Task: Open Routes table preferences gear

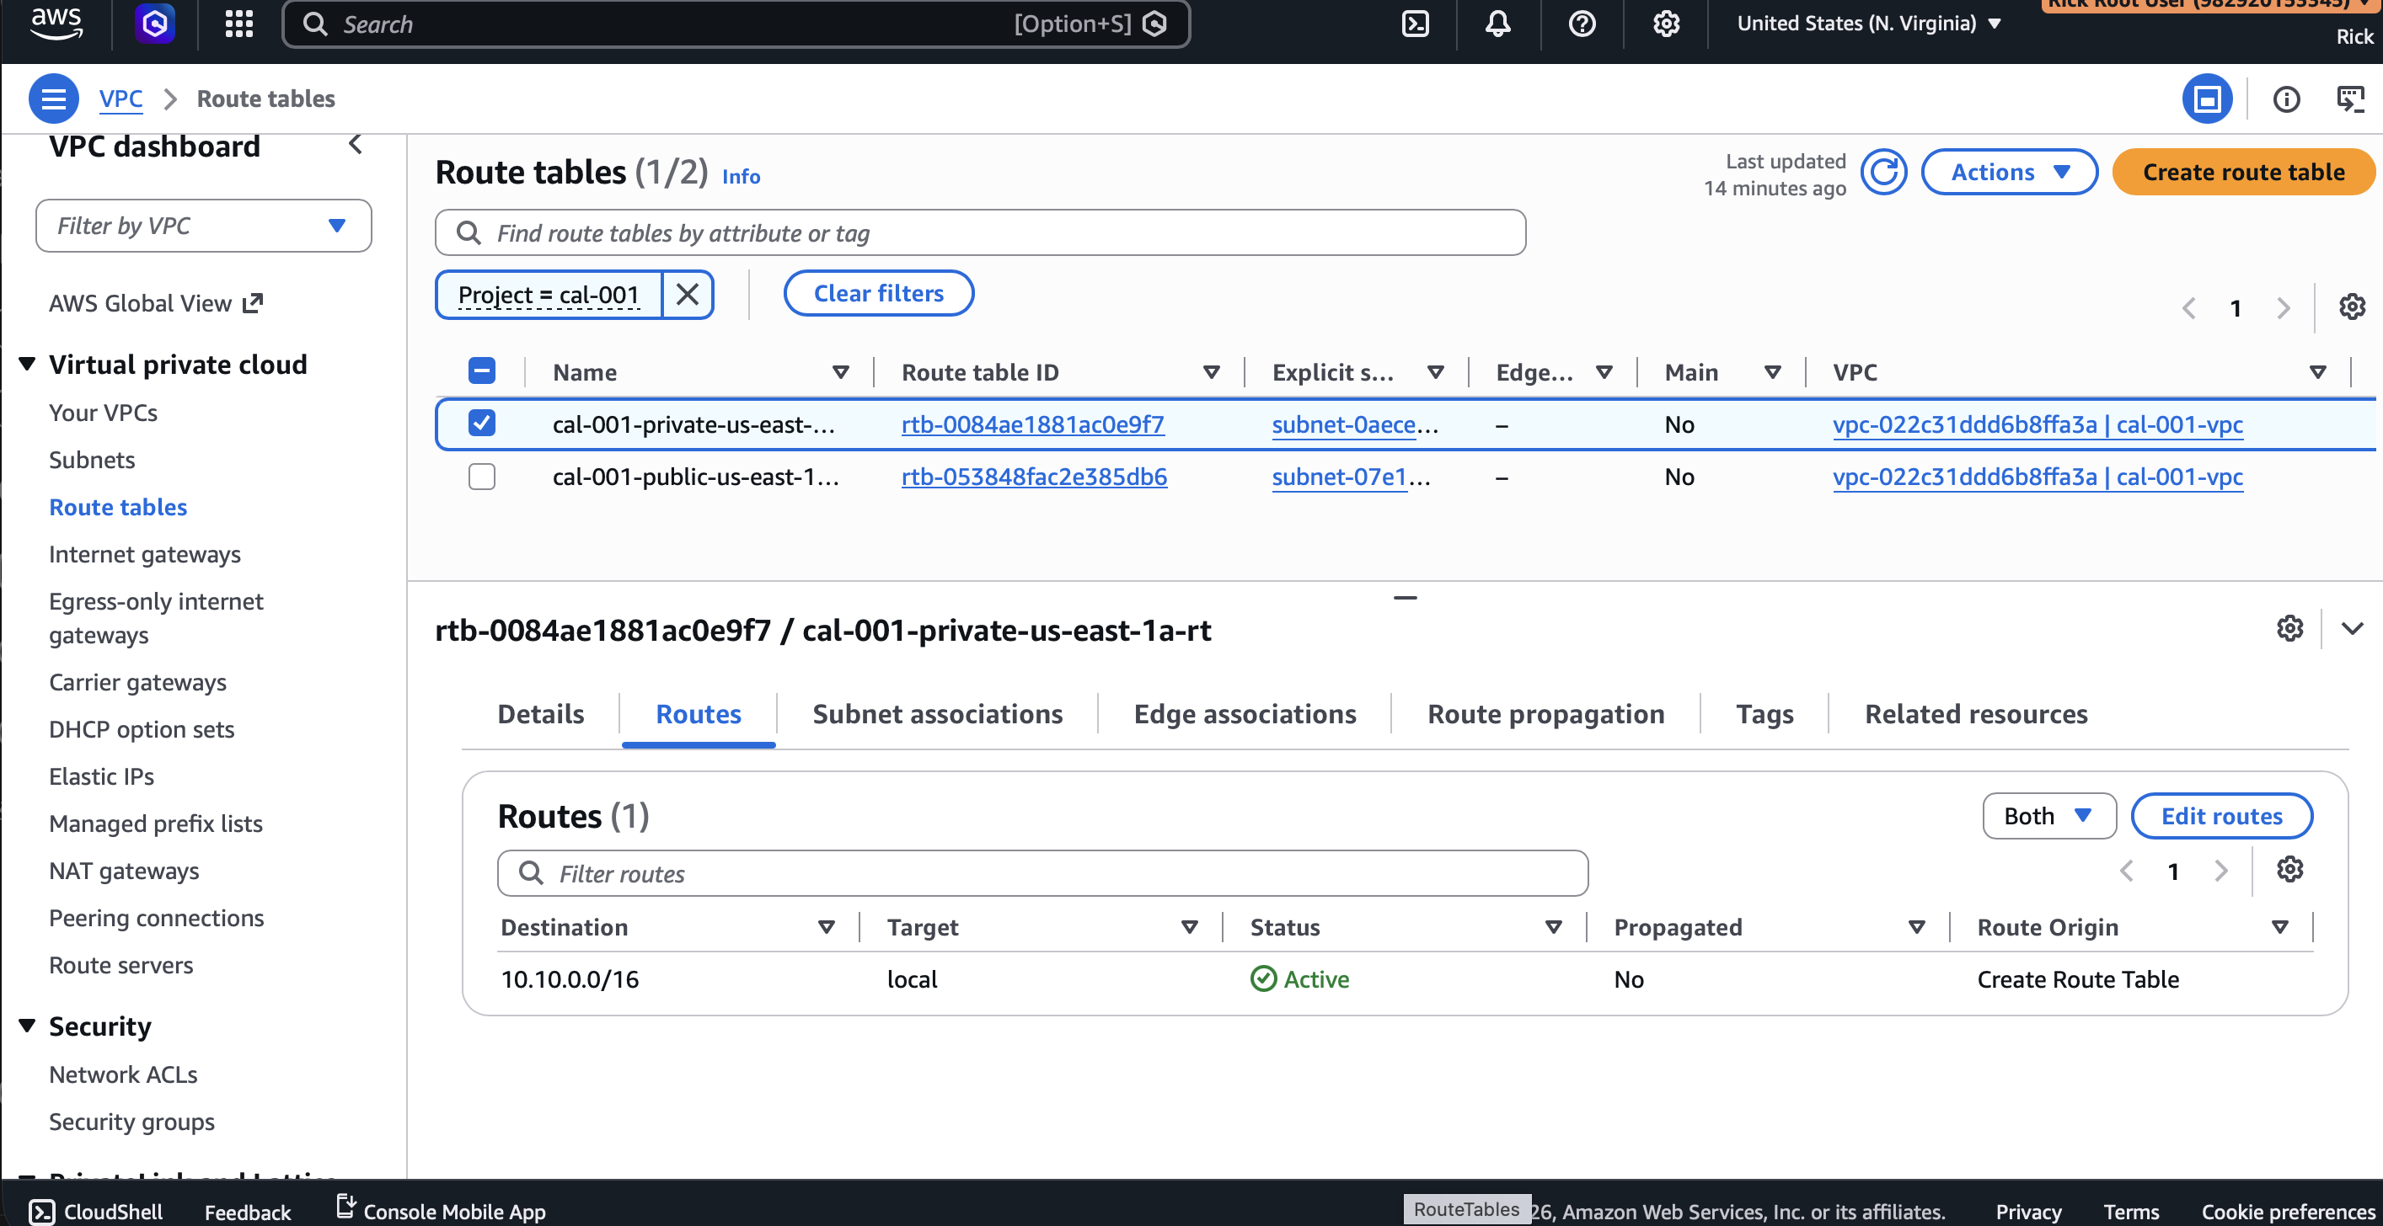Action: [2289, 870]
